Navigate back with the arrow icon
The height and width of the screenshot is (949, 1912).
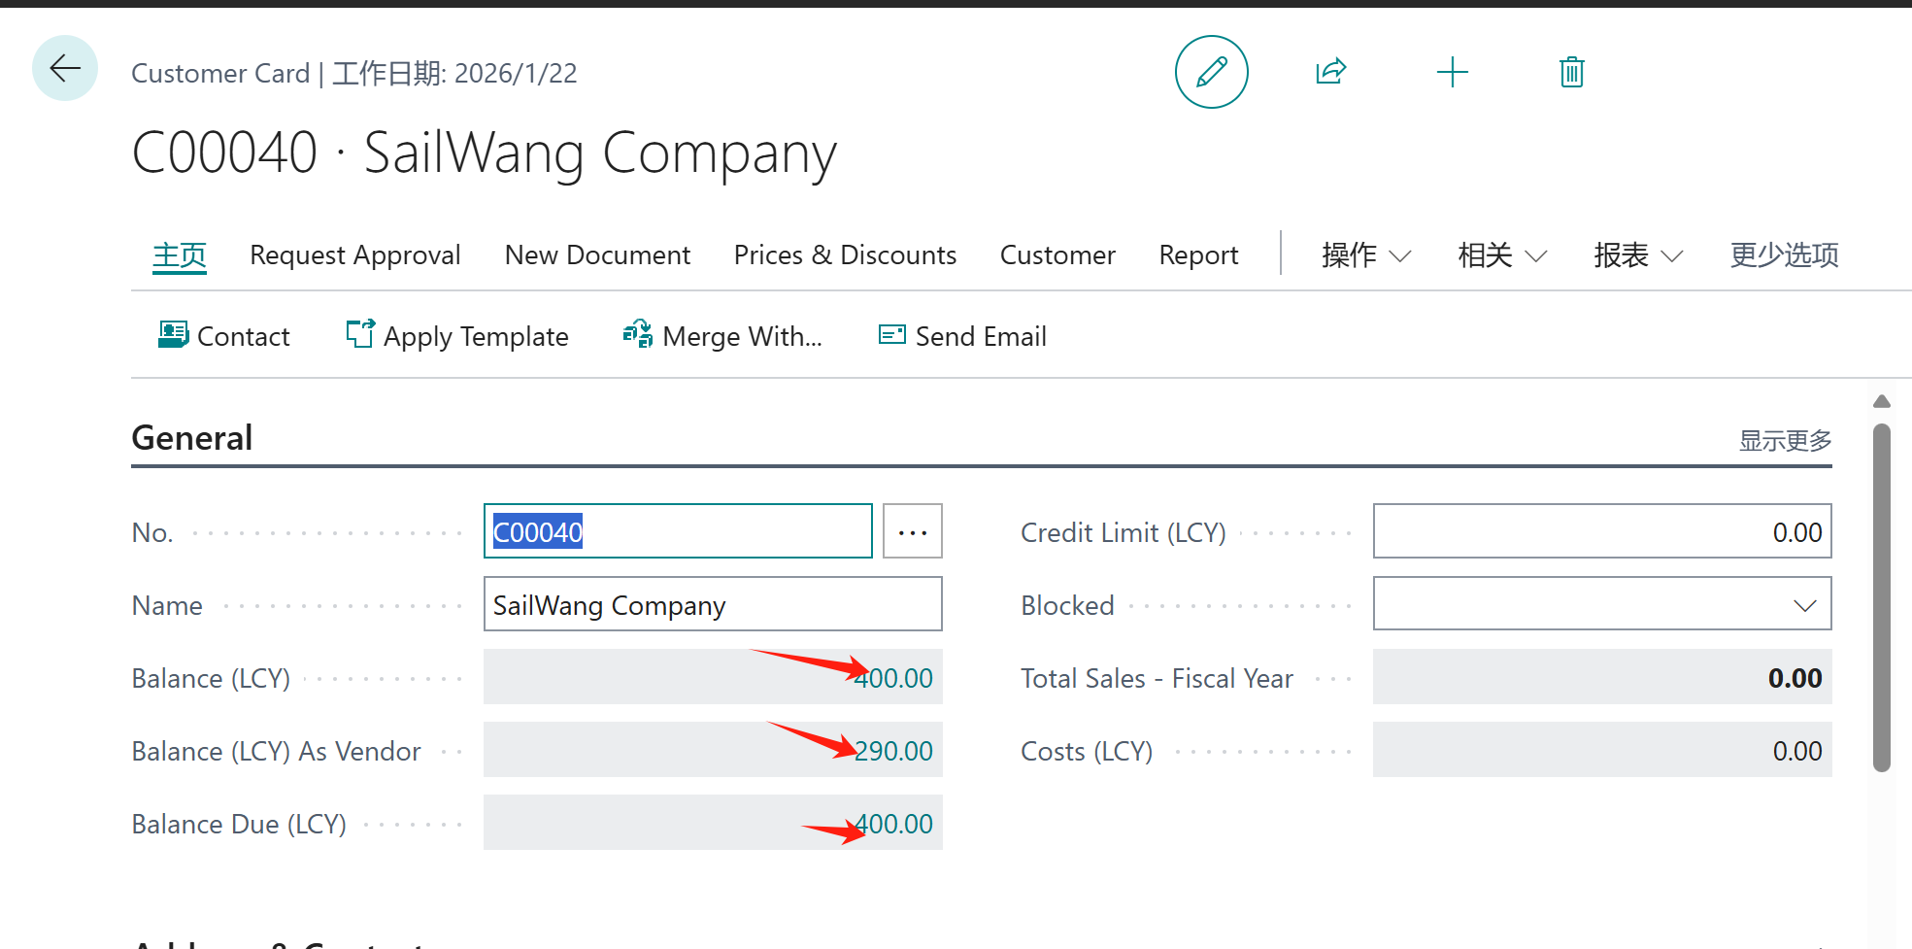tap(64, 68)
